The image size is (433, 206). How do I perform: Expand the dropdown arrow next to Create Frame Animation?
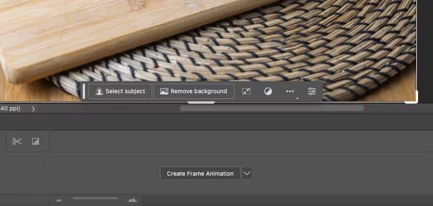tap(247, 173)
